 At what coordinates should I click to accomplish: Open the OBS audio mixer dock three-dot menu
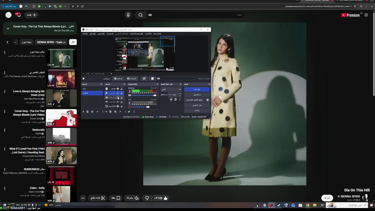134,112
